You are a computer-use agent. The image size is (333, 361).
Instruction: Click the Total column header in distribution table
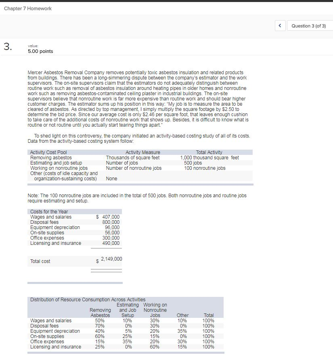(x=209, y=315)
